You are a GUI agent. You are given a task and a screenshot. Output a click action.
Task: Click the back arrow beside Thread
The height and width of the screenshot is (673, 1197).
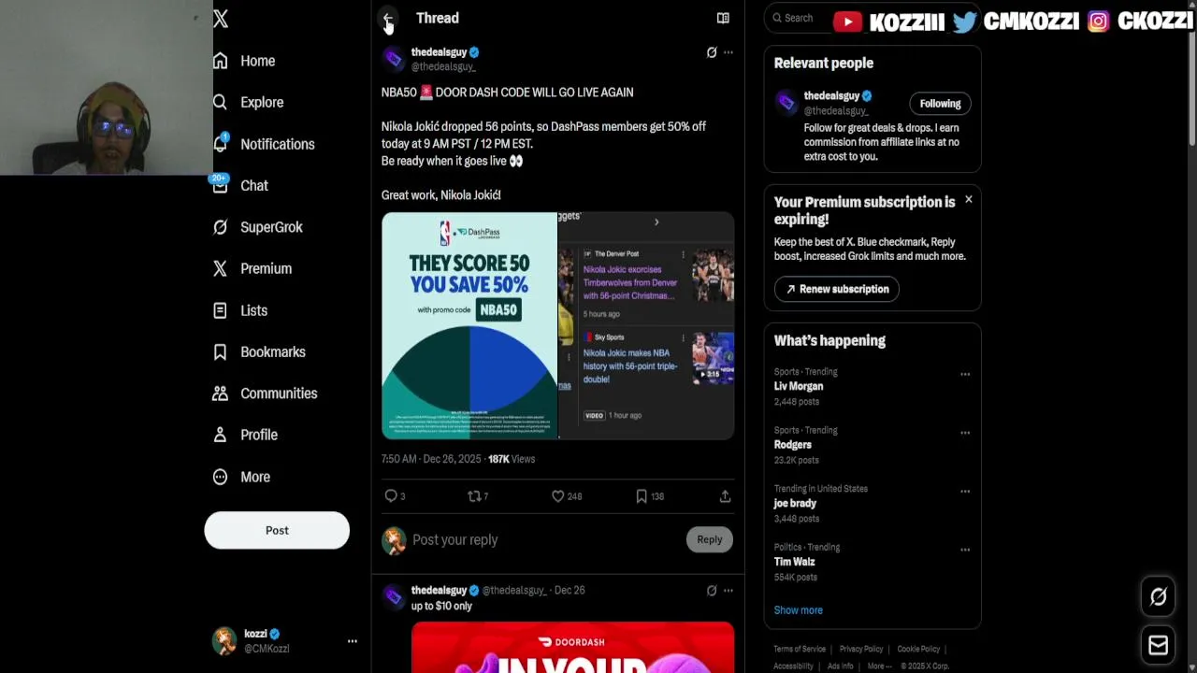click(387, 18)
